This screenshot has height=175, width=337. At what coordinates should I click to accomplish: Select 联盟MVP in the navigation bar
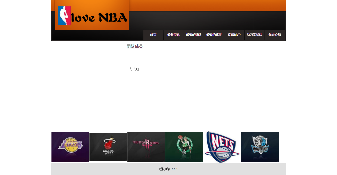point(234,35)
